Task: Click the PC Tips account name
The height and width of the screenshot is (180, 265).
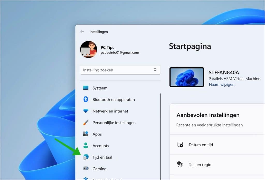Action: click(x=107, y=47)
